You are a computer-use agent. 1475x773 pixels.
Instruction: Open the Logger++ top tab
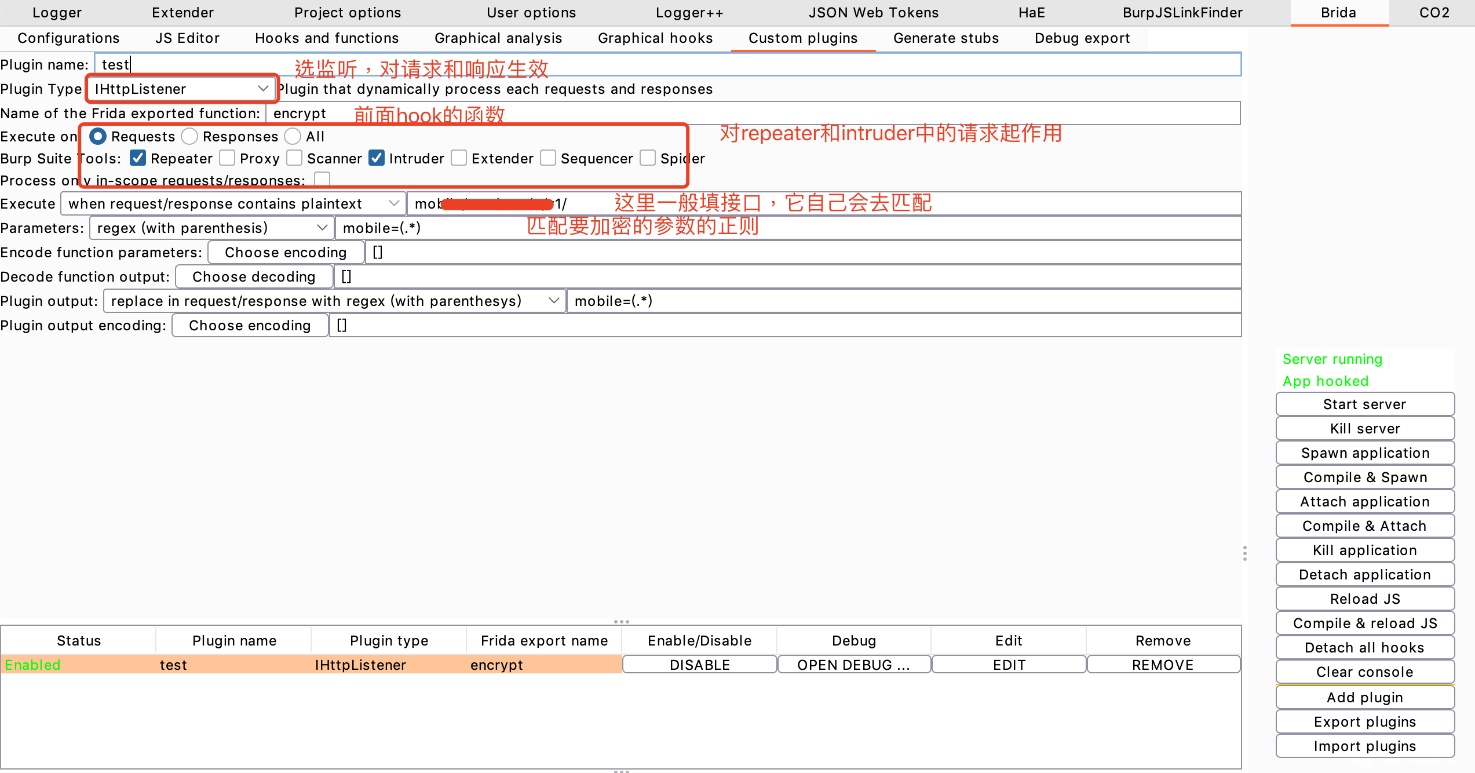pos(689,13)
